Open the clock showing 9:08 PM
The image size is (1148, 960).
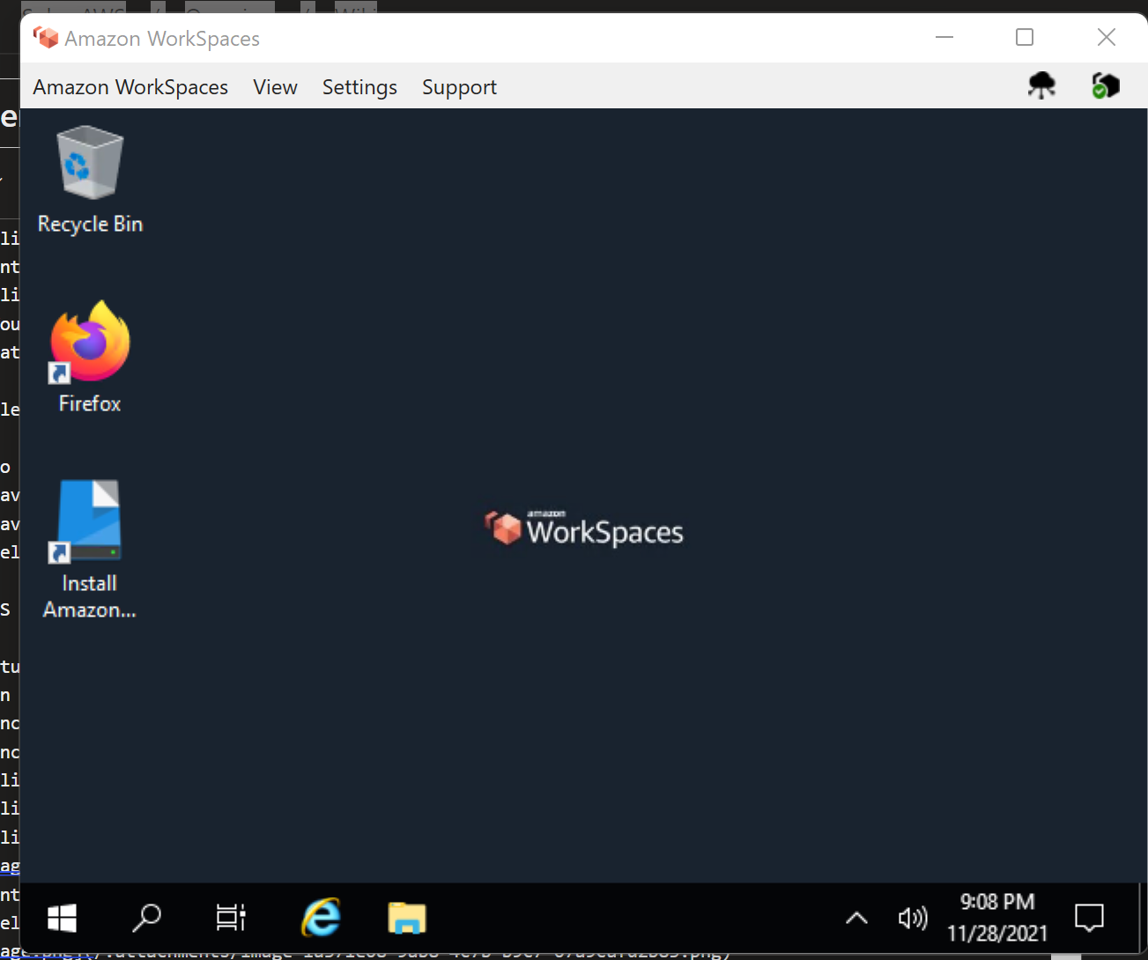pos(997,918)
